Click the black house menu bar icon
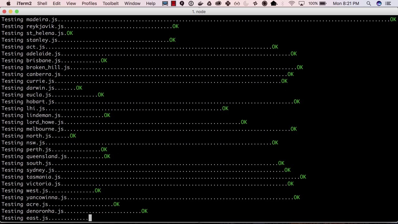Image resolution: width=398 pixels, height=224 pixels. pos(274,3)
